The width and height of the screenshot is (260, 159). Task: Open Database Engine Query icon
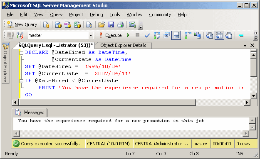46,24
